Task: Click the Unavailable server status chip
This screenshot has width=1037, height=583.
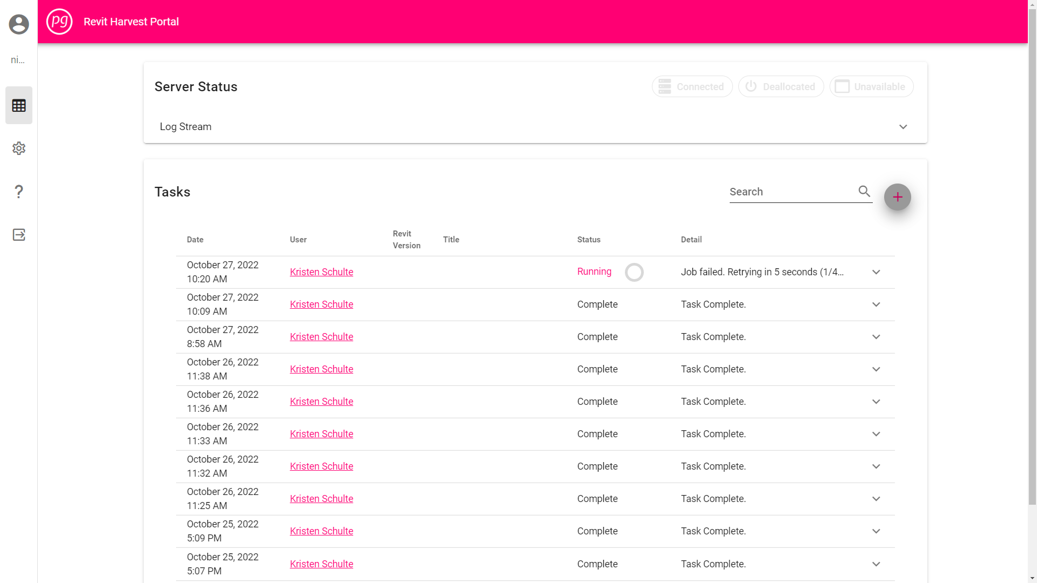Action: click(x=871, y=86)
